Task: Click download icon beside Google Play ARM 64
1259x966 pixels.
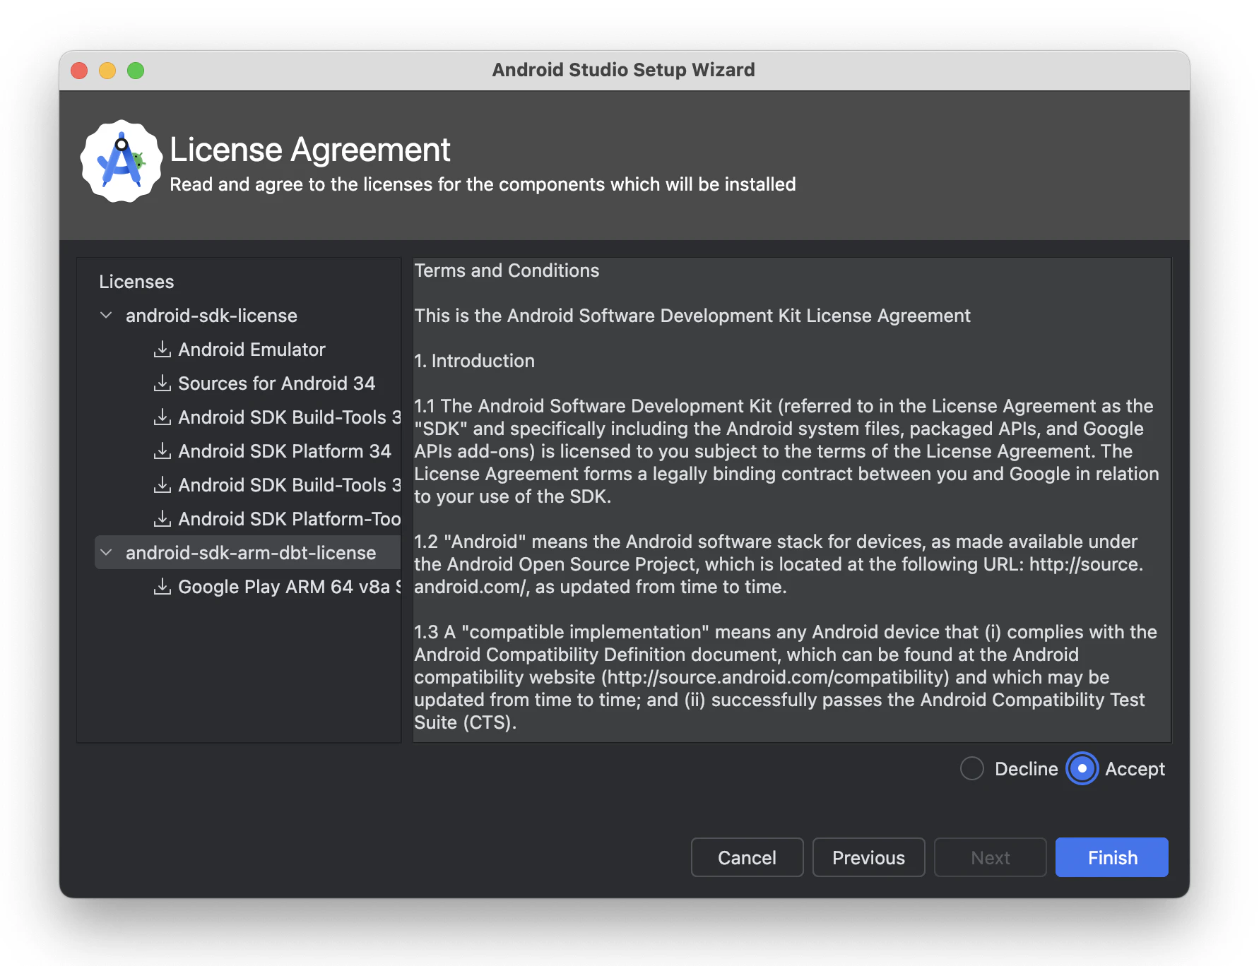Action: (162, 586)
